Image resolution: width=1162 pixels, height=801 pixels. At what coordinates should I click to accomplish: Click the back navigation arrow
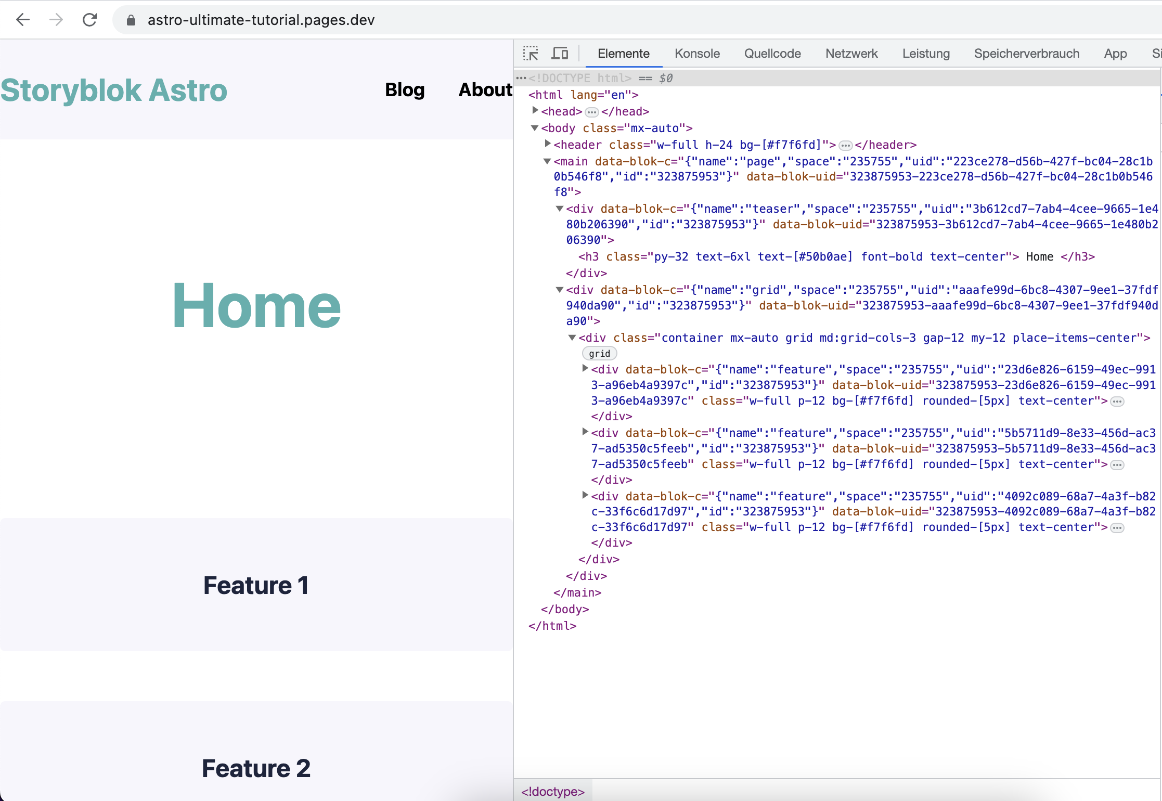22,20
